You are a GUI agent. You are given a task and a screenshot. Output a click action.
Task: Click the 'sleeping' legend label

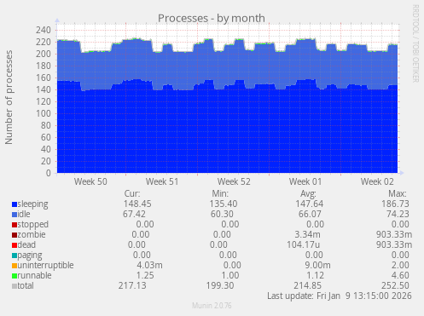[x=32, y=204]
